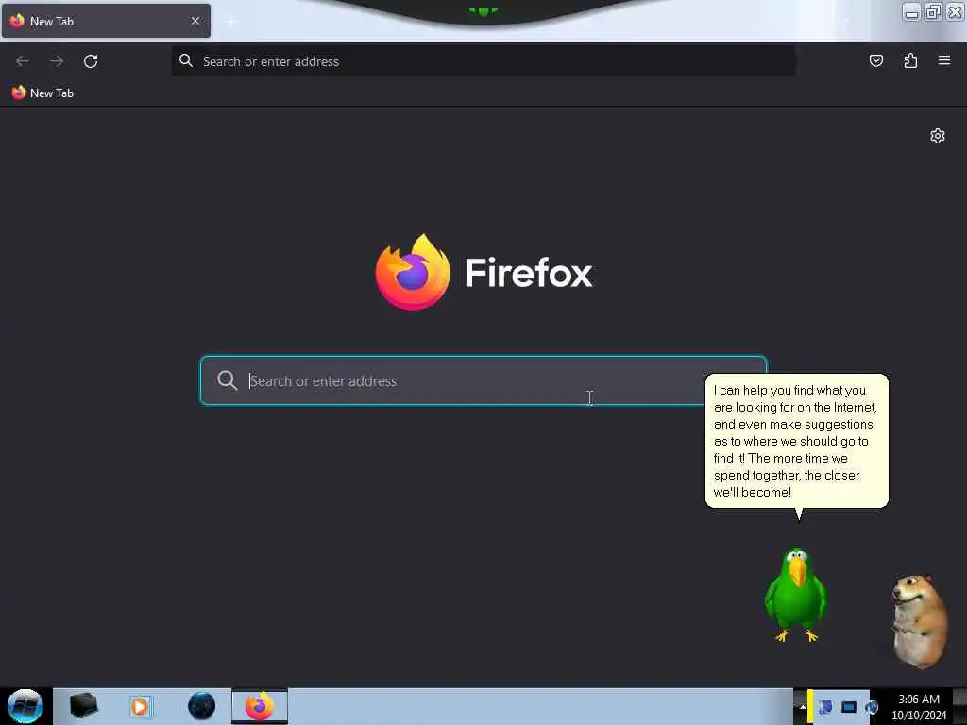Minimize the Firefox window
967x725 pixels.
[911, 11]
